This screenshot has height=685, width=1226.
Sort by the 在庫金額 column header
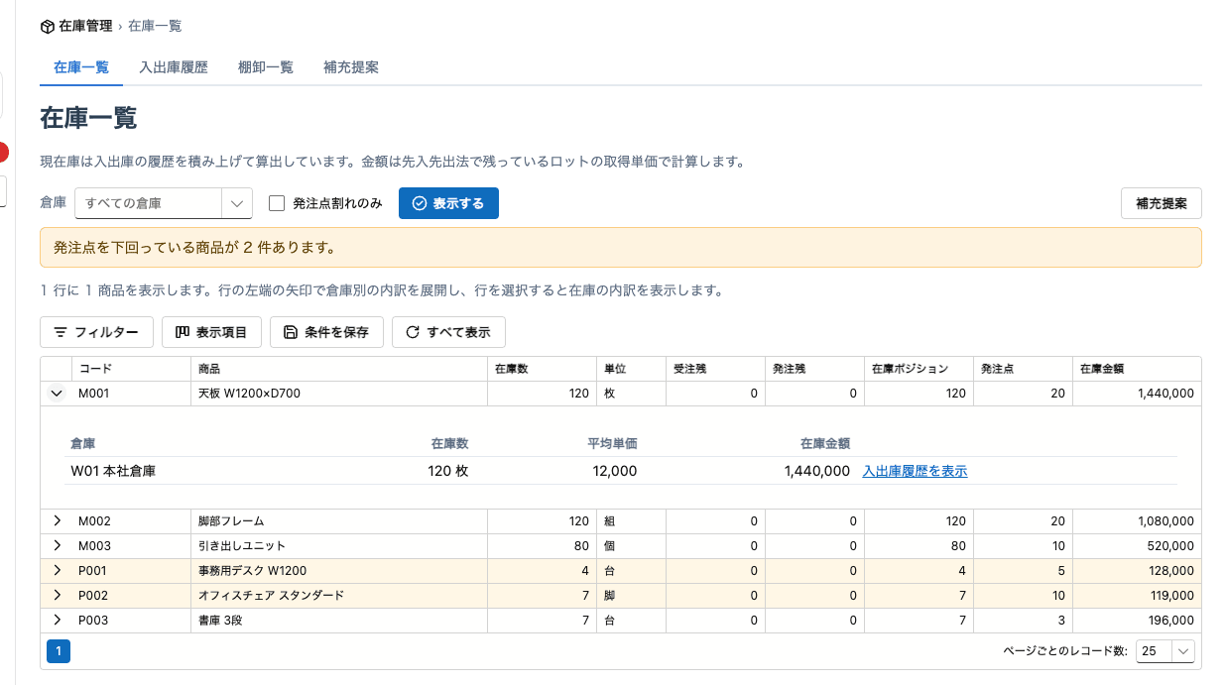pyautogui.click(x=1138, y=369)
